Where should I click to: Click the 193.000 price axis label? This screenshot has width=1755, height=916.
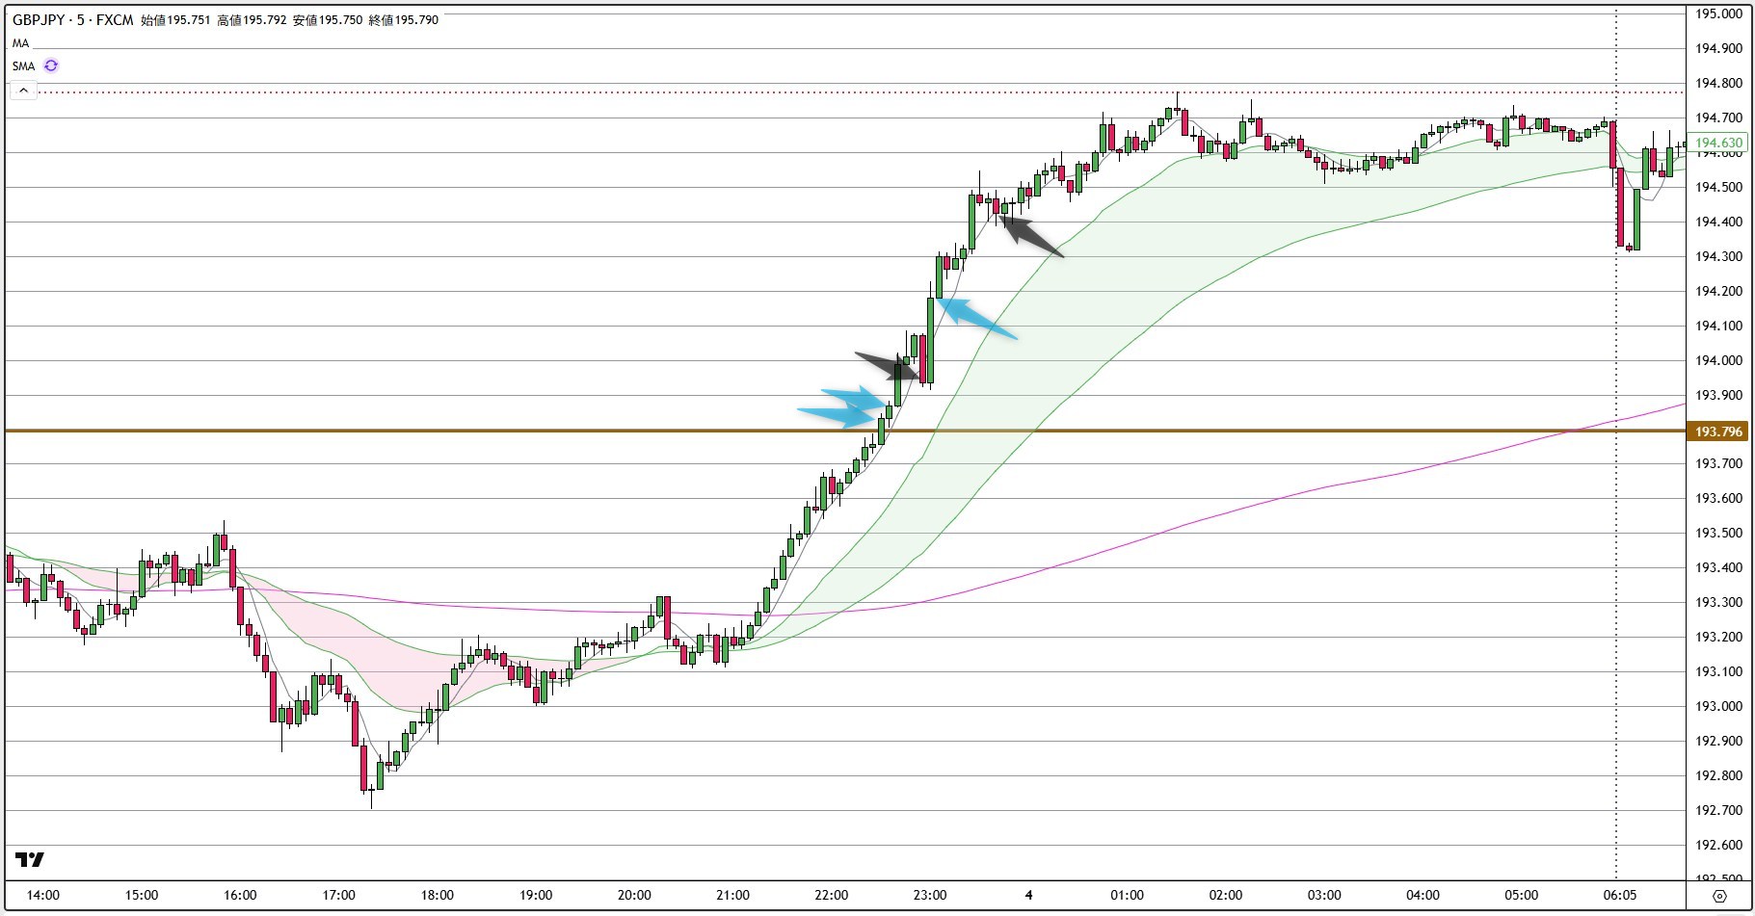(1718, 706)
